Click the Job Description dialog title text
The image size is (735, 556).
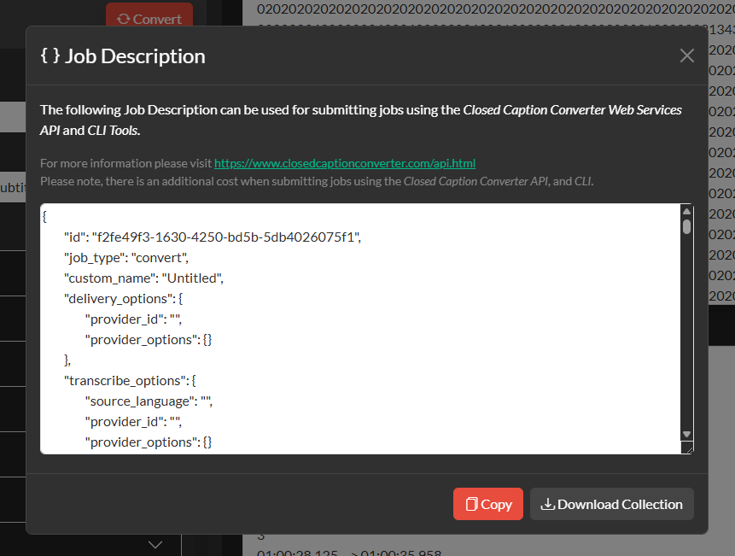tap(135, 56)
